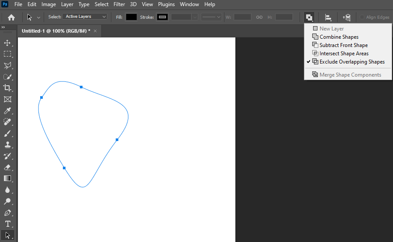Choose Exclude Overlapping Shapes option
Screen dimensions: 393x242
click(x=348, y=61)
